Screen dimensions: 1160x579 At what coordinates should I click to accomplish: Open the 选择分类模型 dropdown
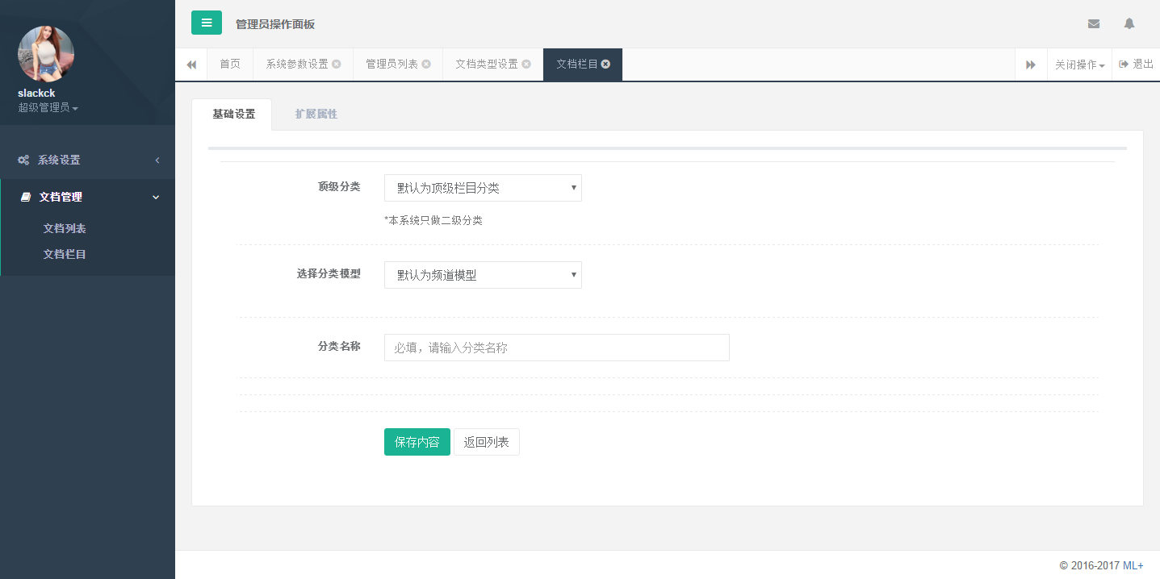coord(483,275)
